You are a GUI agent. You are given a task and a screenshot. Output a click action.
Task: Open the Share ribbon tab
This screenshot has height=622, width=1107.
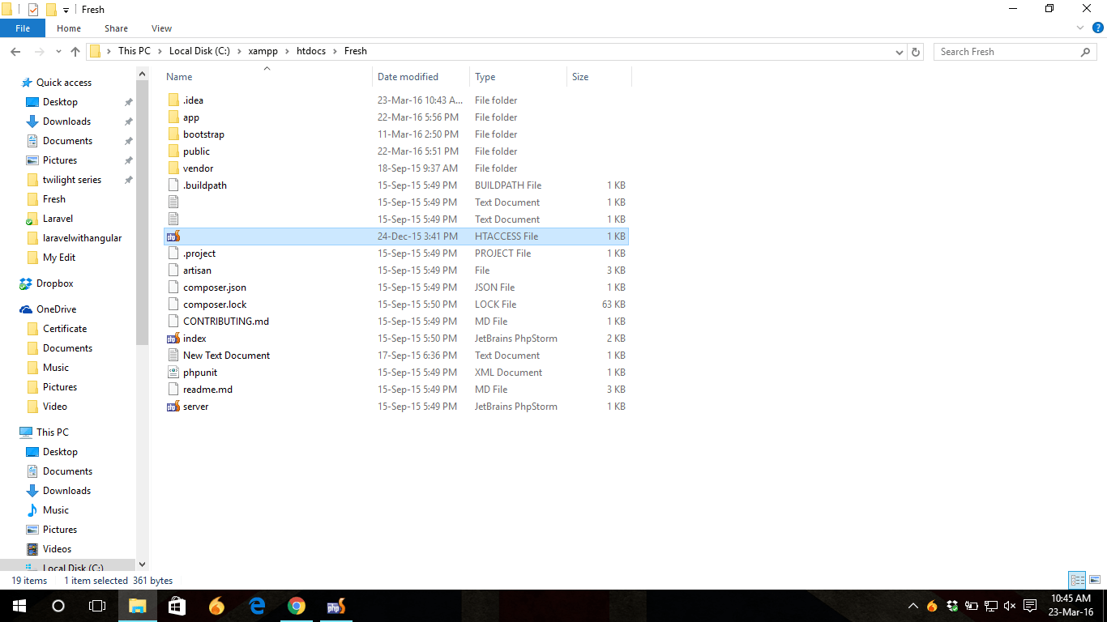point(116,28)
